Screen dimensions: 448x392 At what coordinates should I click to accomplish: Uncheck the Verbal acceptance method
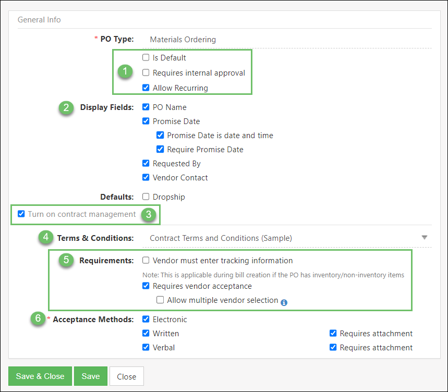[x=146, y=347]
